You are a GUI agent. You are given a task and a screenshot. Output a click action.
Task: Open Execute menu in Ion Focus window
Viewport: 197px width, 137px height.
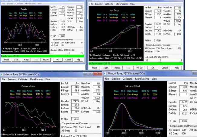[98, 4]
